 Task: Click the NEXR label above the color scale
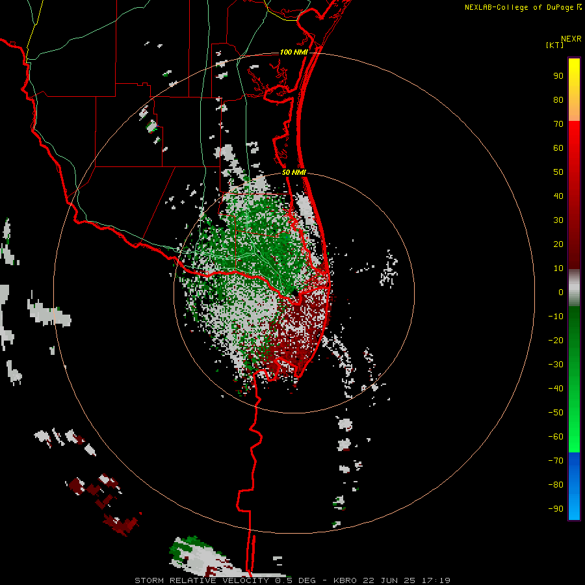(571, 39)
